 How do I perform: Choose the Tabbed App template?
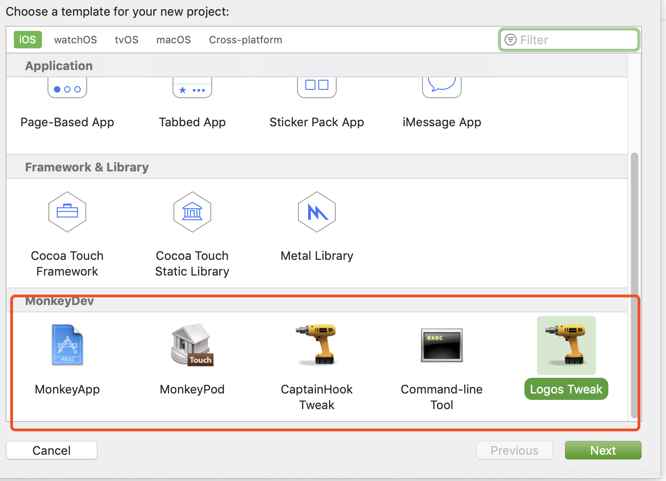click(x=192, y=122)
